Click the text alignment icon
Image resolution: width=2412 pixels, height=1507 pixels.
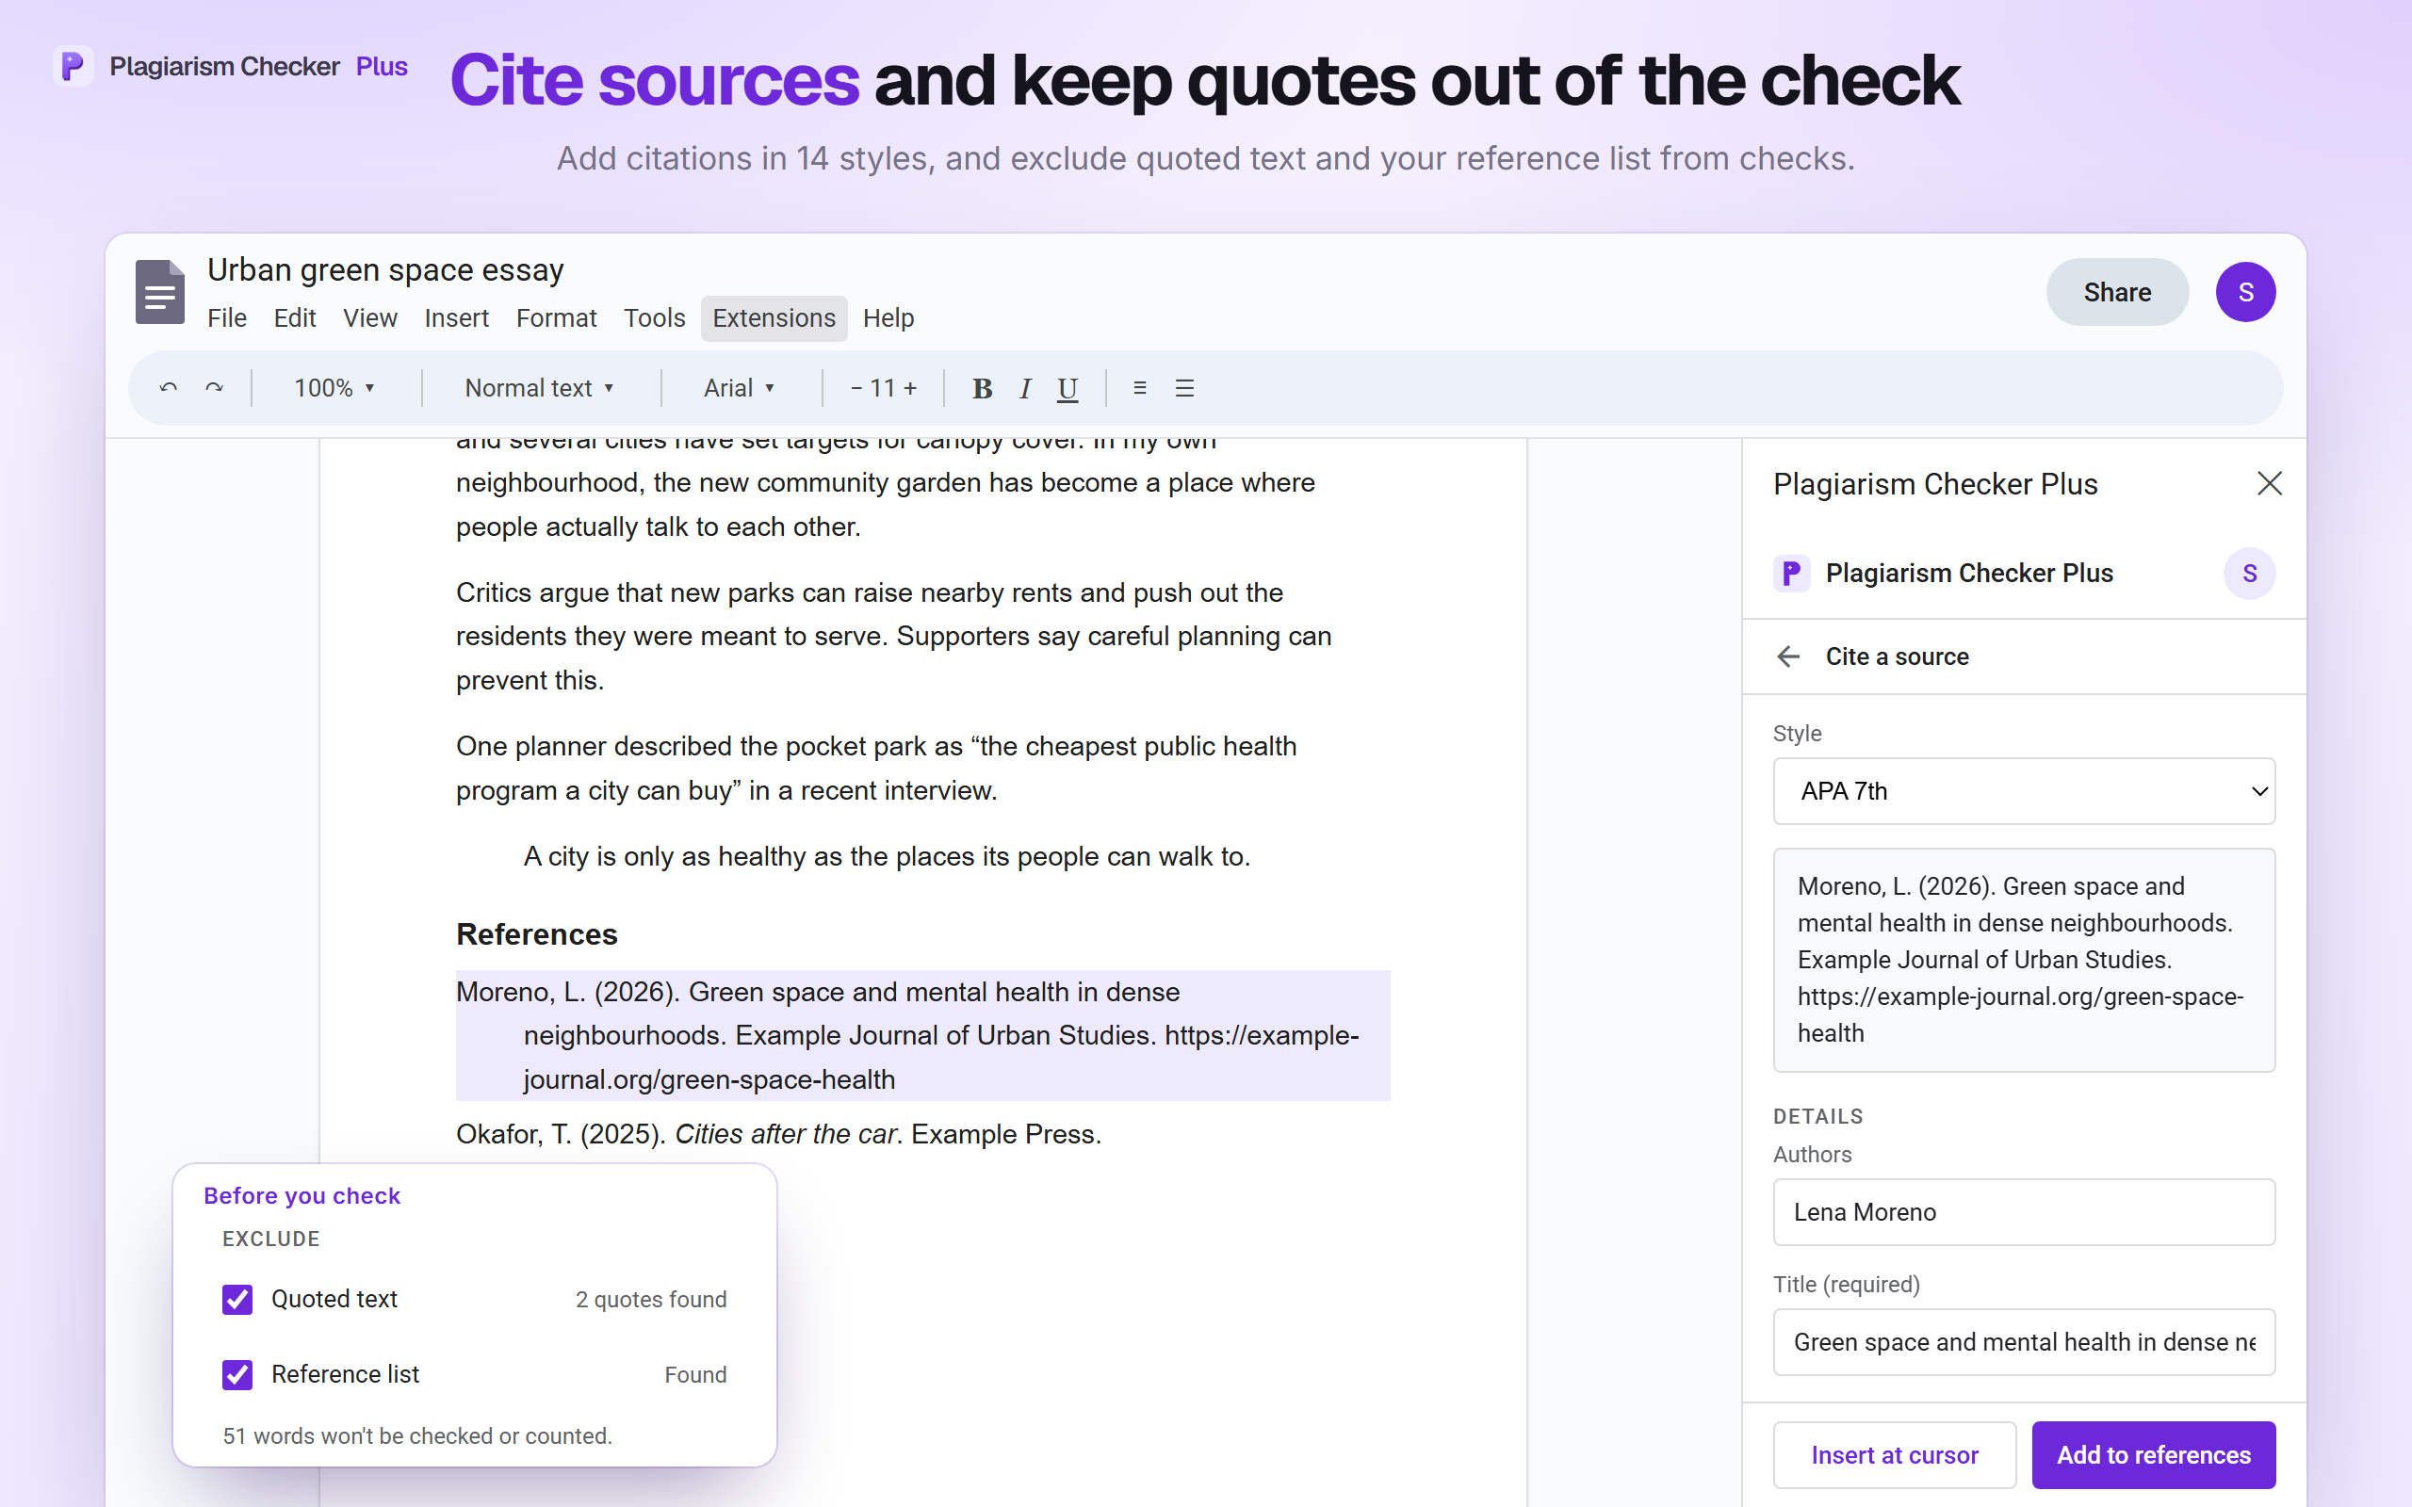pos(1139,388)
